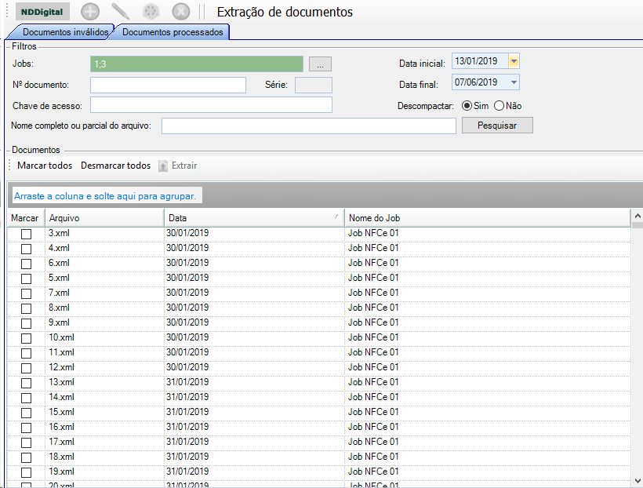The height and width of the screenshot is (488, 643).
Task: Click the add (plus) toolbar icon
Action: coord(90,12)
